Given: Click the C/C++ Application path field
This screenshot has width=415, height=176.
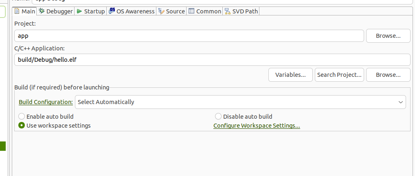Looking at the screenshot, I should tap(212, 60).
